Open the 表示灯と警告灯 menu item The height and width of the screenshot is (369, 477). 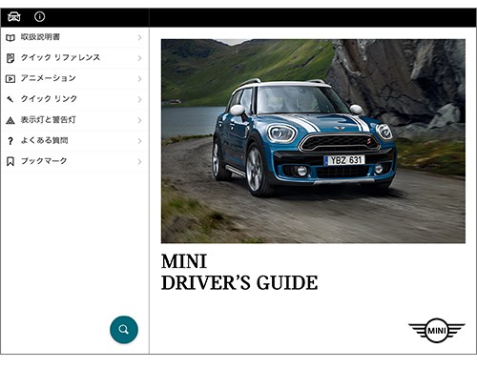coord(74,120)
